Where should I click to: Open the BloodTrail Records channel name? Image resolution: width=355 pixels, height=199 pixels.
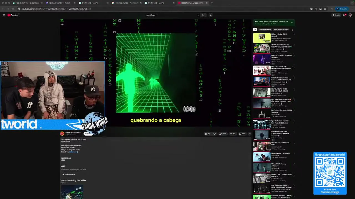(x=73, y=133)
